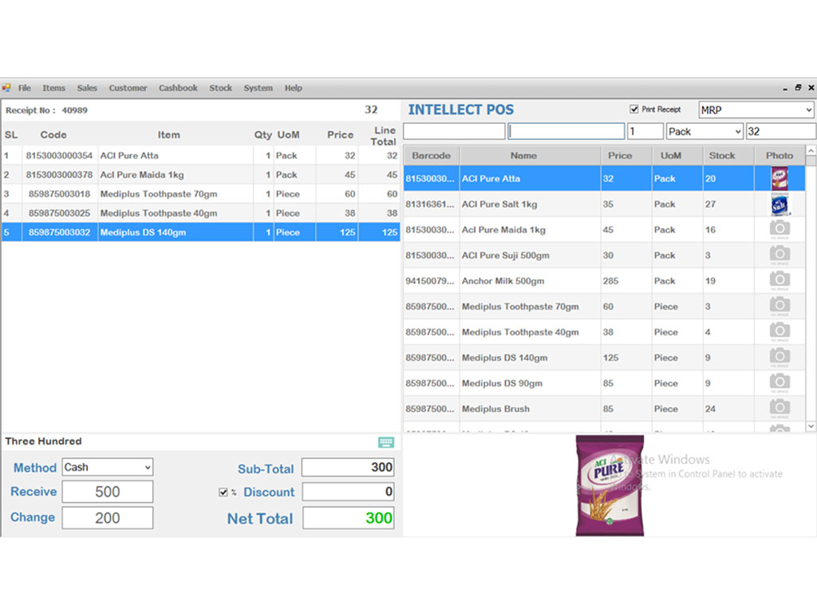Screen dimensions: 817x613
Task: Toggle the percent Discount checkbox
Action: coord(223,492)
